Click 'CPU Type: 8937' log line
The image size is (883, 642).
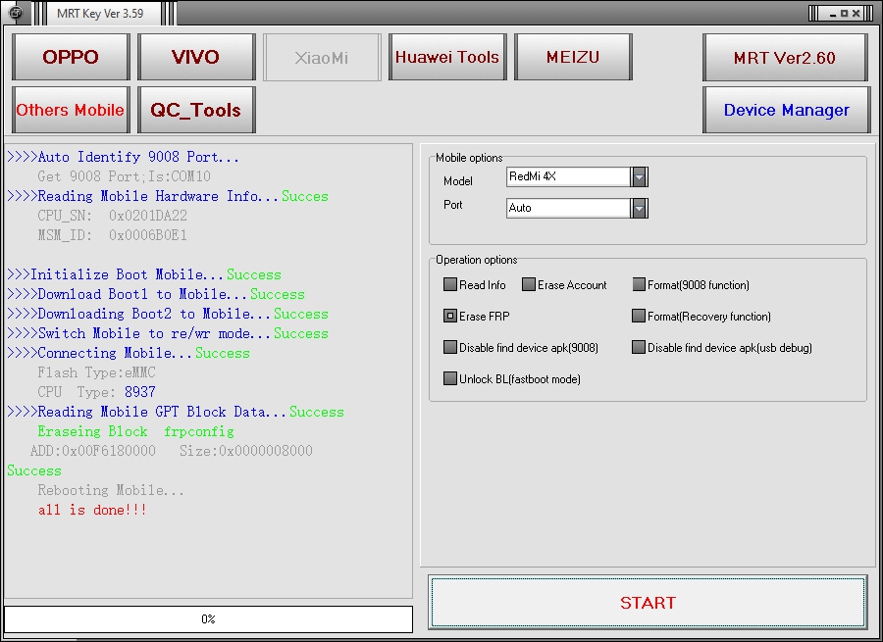point(96,392)
